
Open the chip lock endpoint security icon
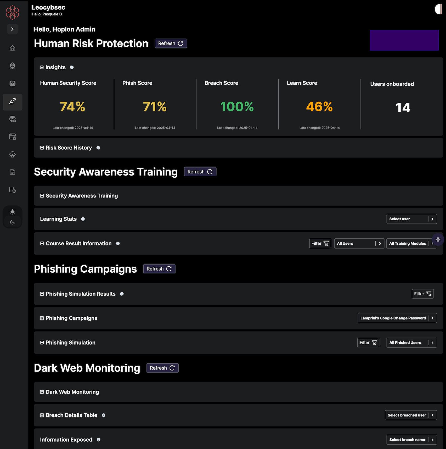[x=13, y=83]
